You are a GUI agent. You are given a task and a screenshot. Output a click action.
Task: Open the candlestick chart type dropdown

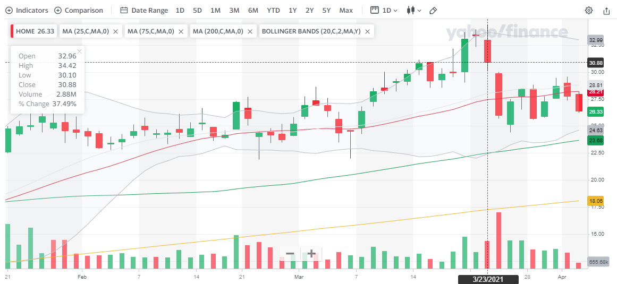coord(413,10)
